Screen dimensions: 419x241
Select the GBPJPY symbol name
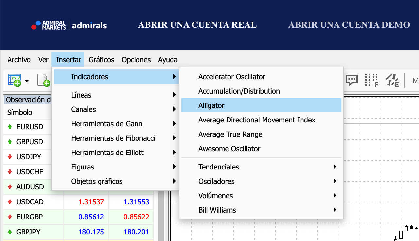point(28,232)
